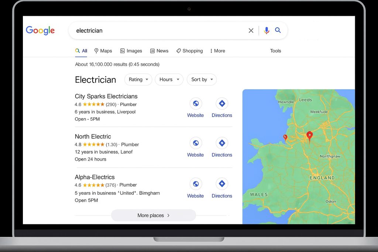Click the blue search magnifier icon
Screen dimensions: 378x252
tap(278, 30)
